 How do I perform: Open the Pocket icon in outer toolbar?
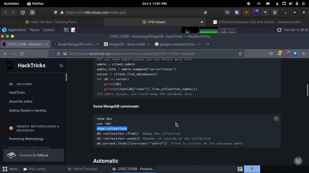pyautogui.click(x=227, y=12)
